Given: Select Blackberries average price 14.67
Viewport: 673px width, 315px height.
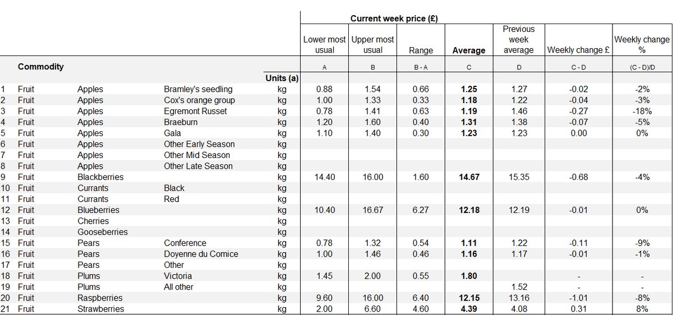Looking at the screenshot, I should (469, 177).
